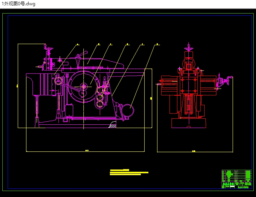Screen dimensions: 256x197
Task: Click the round motor at side view right
Action: (128, 110)
